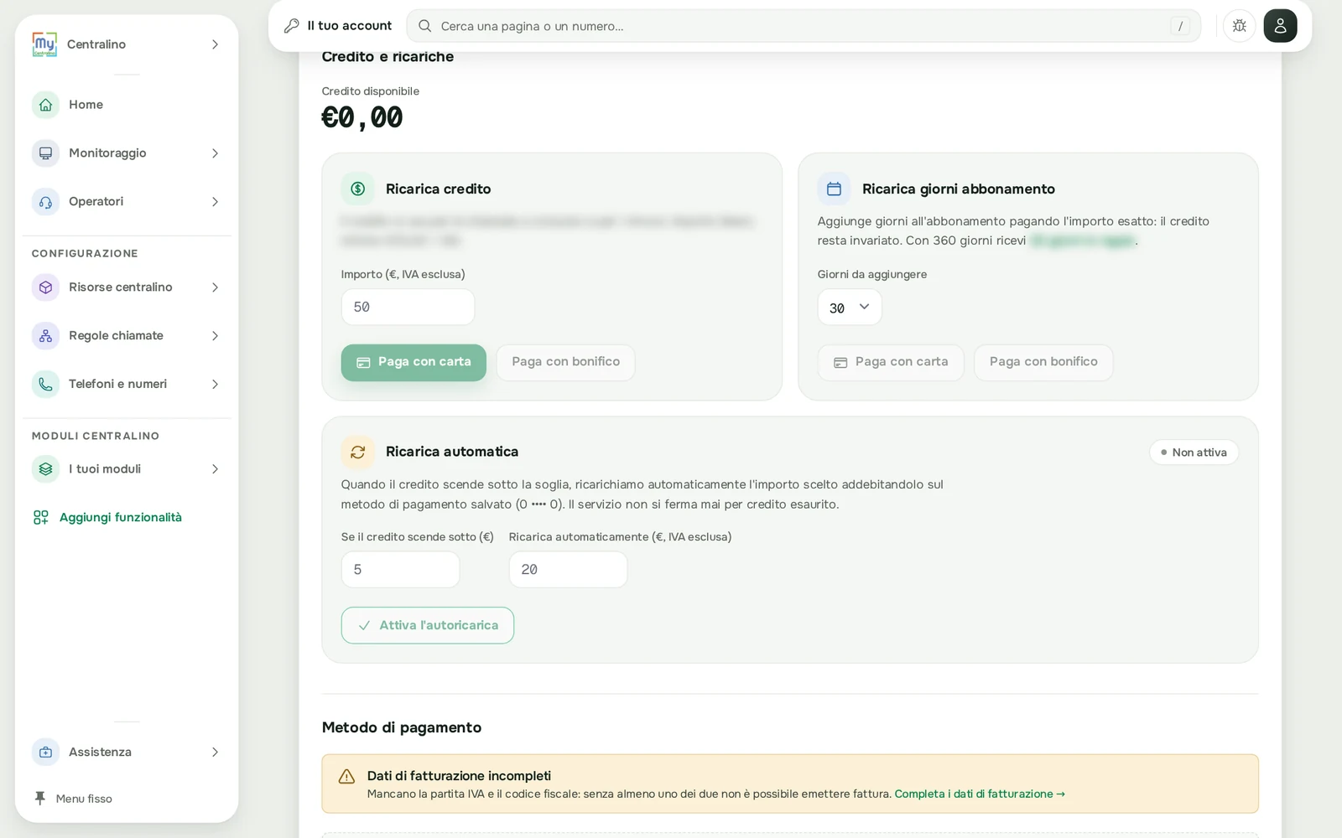Click the credito scende sotto threshold field
The height and width of the screenshot is (838, 1342).
click(400, 570)
